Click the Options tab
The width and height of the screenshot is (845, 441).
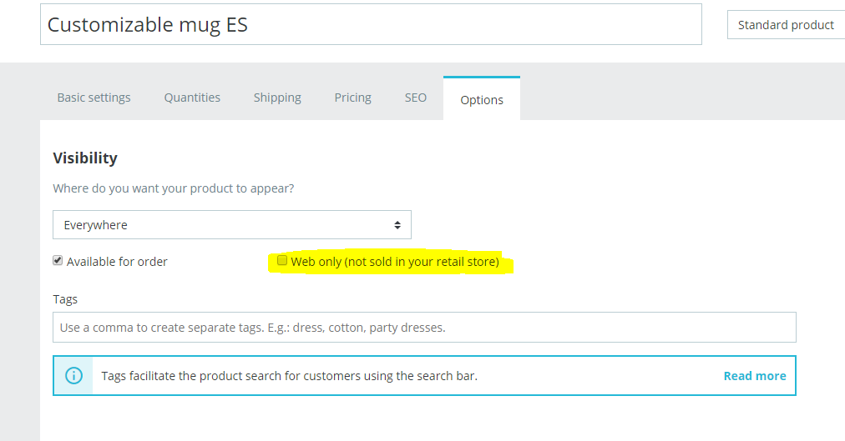point(482,100)
